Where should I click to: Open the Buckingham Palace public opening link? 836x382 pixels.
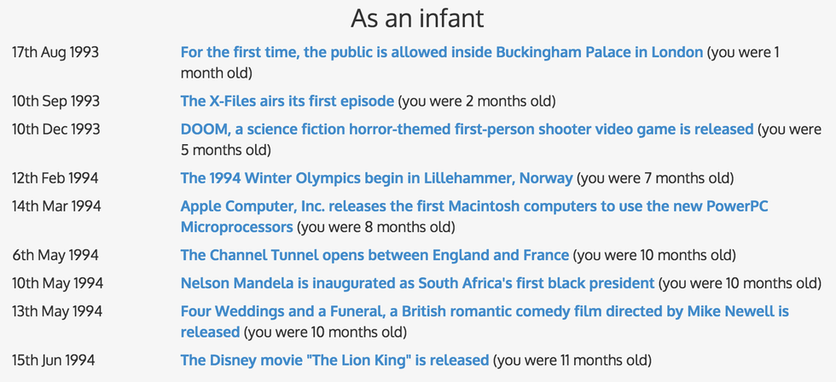pyautogui.click(x=441, y=52)
